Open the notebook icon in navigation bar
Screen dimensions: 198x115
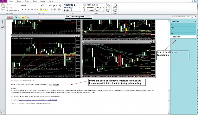click(x=2, y=27)
